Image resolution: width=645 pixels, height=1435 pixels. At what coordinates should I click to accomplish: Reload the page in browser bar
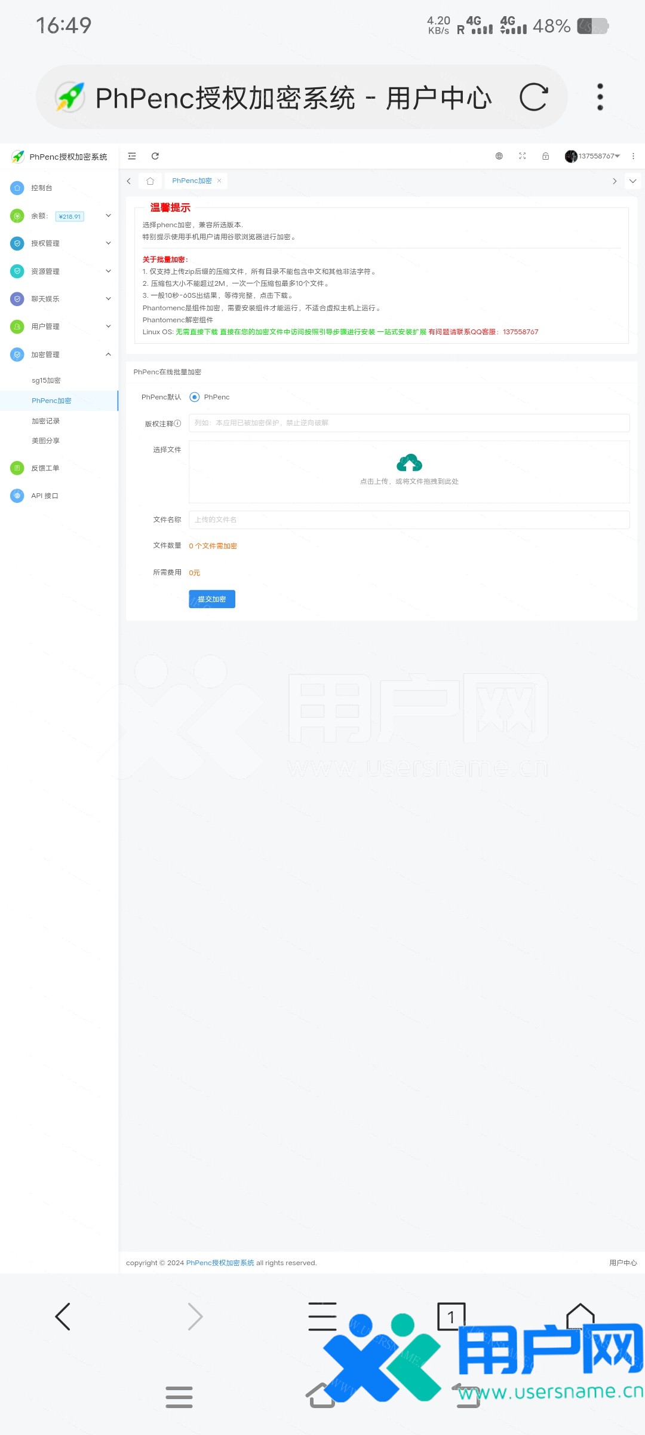pyautogui.click(x=533, y=97)
